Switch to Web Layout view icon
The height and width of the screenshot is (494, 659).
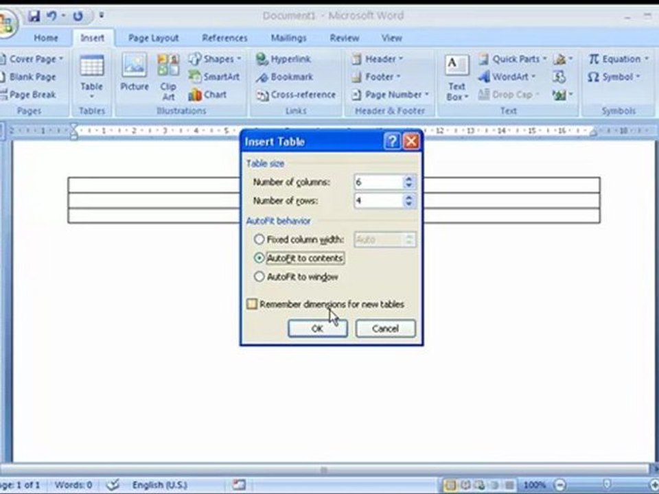[481, 486]
